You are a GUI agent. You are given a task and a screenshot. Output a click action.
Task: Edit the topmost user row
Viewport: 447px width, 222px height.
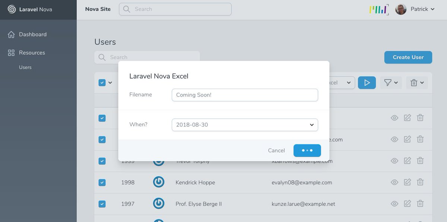coord(408,118)
